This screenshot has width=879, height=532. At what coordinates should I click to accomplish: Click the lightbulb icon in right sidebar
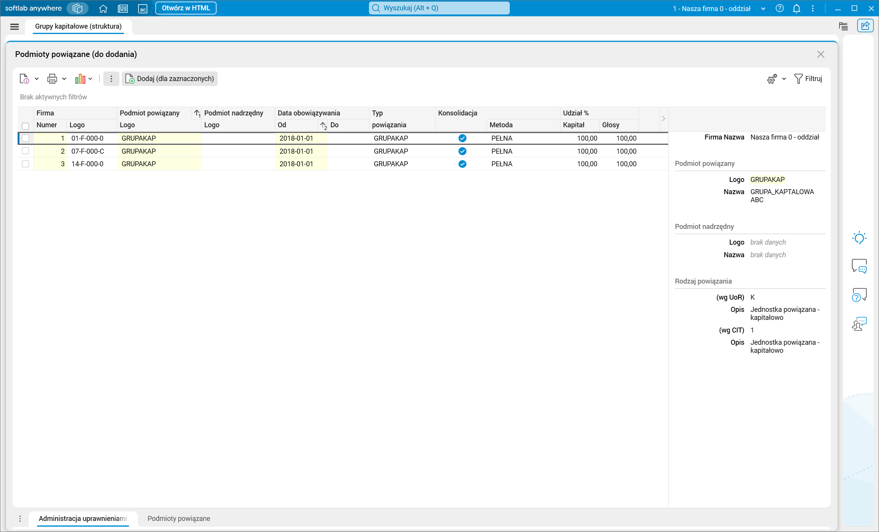point(859,238)
